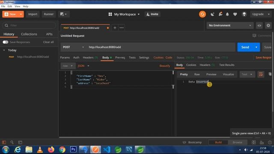Screen dimensions: 274x154
Task: Open the Test Results tab
Action: 226,65
